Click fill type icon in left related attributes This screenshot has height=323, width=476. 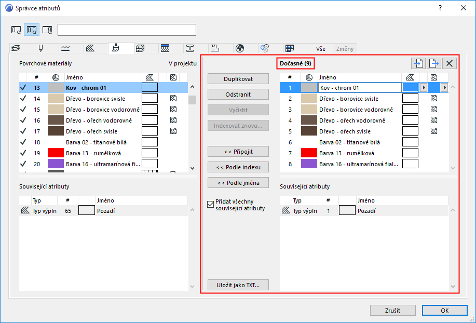(25, 210)
